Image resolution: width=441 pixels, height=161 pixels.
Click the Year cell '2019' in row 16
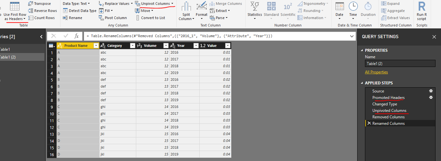[x=184, y=155]
